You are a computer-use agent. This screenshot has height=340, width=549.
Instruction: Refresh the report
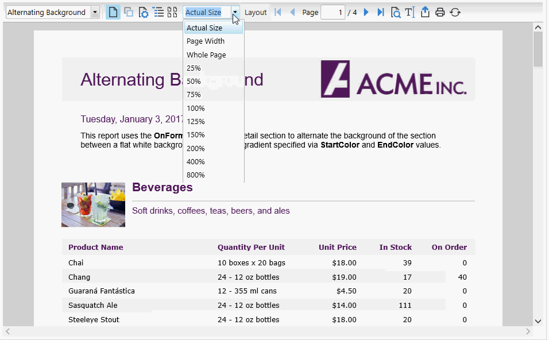(455, 12)
